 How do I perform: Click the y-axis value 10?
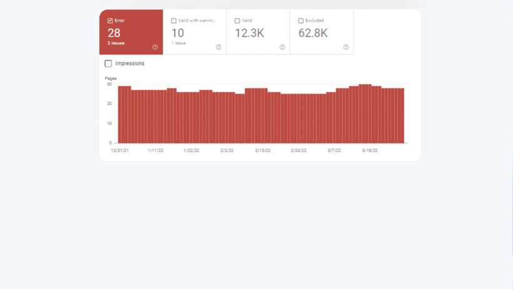tap(109, 123)
